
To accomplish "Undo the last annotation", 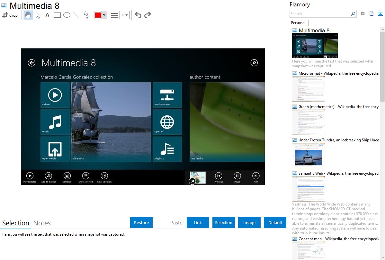I will [138, 15].
